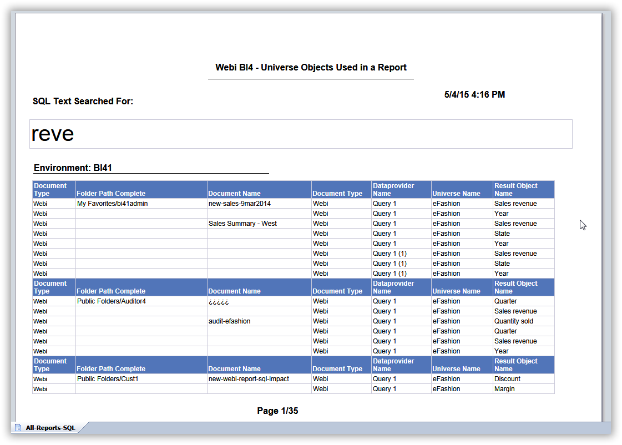
Task: Click the 'new-webi-report-sql-impact' document name
Action: [249, 379]
